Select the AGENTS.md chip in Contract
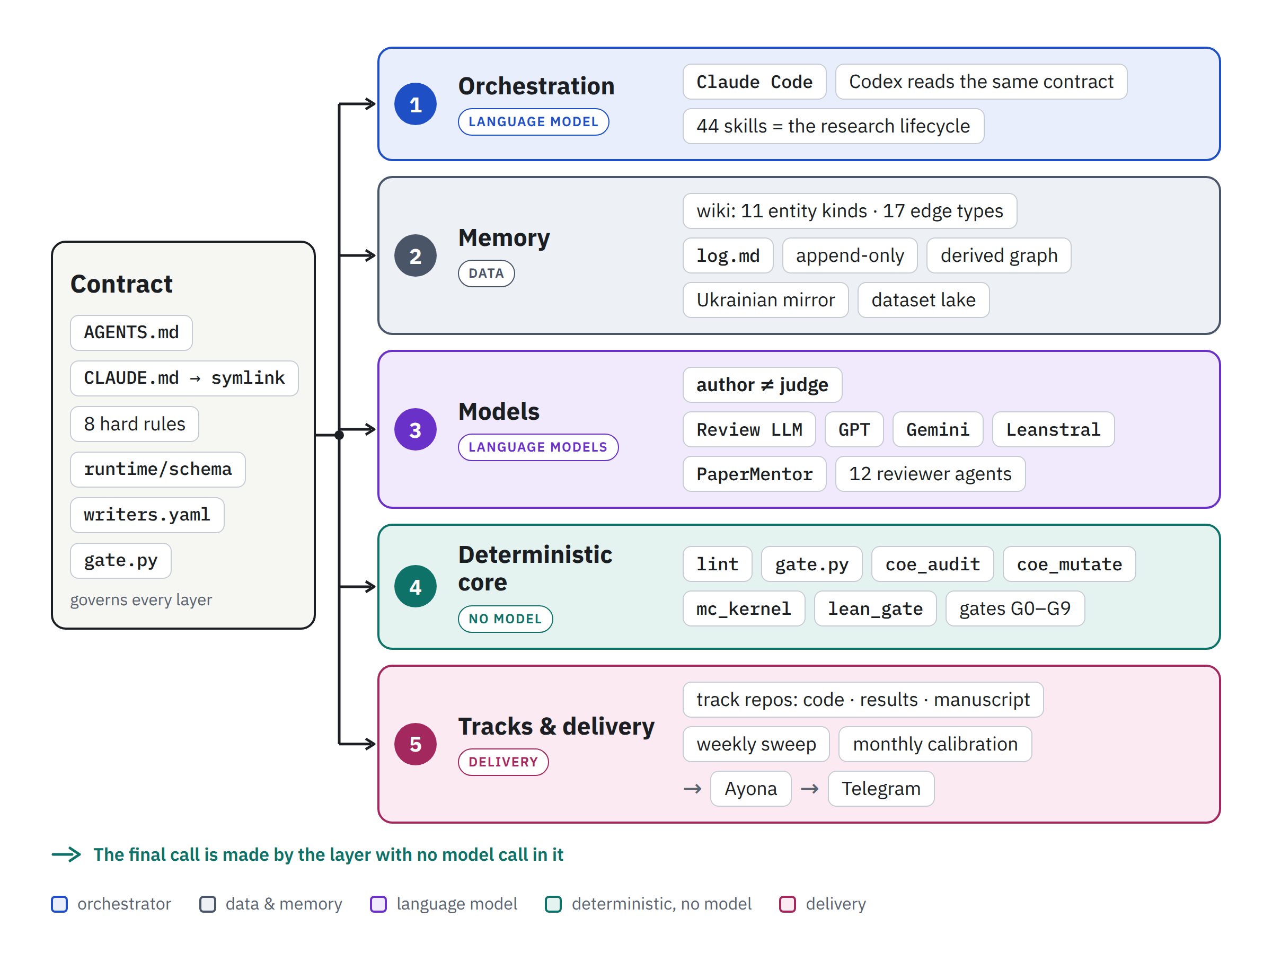Image resolution: width=1272 pixels, height=953 pixels. point(131,332)
